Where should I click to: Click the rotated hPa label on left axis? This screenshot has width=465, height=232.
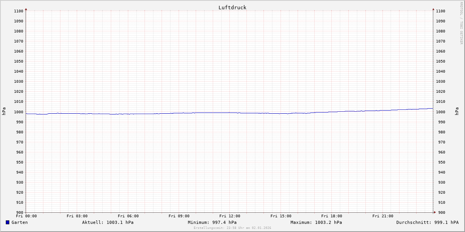(4, 111)
